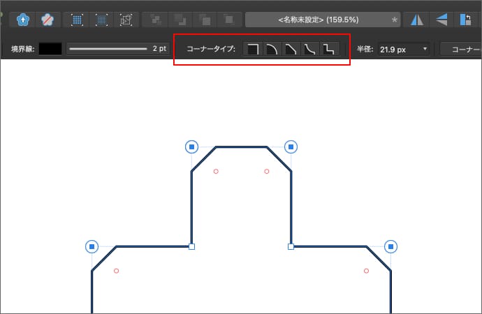Select the rounded corner type
Image resolution: width=482 pixels, height=314 pixels.
click(x=272, y=50)
